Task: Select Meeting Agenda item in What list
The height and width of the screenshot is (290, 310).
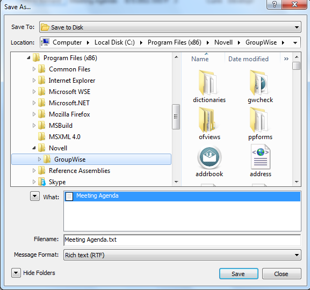Action: pos(182,196)
